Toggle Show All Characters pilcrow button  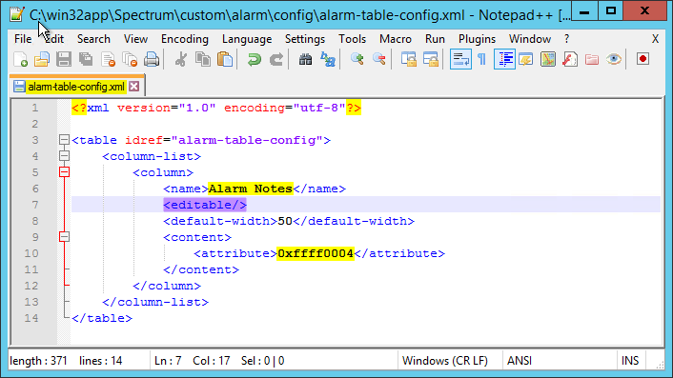[x=482, y=59]
